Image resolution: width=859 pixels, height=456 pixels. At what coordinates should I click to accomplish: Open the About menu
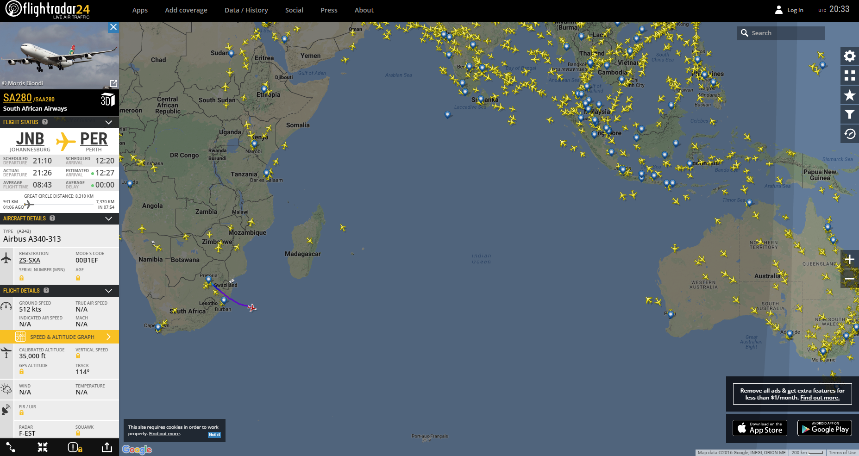tap(364, 10)
